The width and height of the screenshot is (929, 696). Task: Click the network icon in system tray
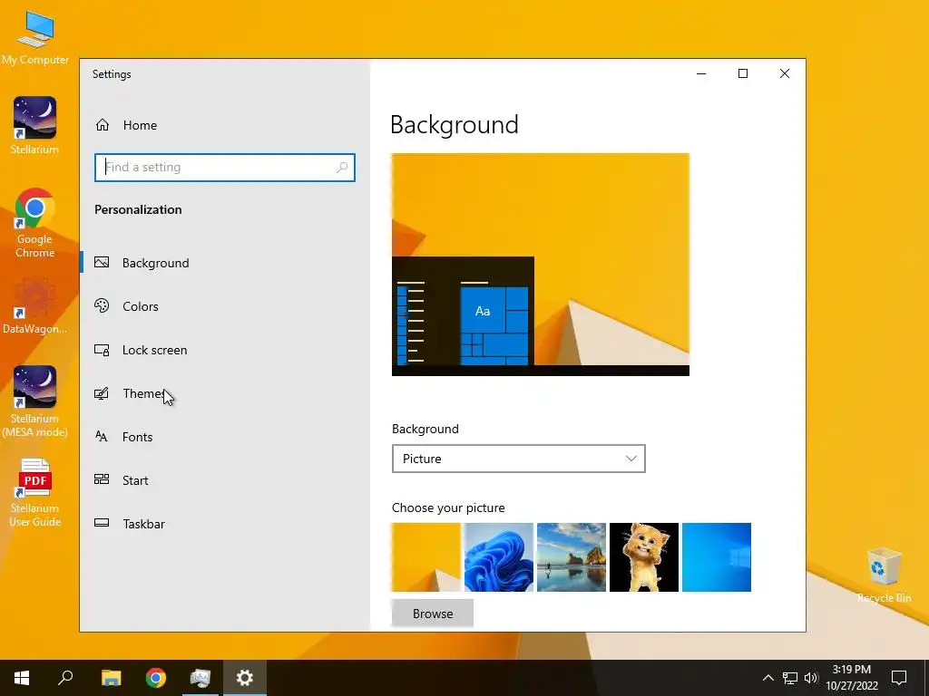point(790,678)
